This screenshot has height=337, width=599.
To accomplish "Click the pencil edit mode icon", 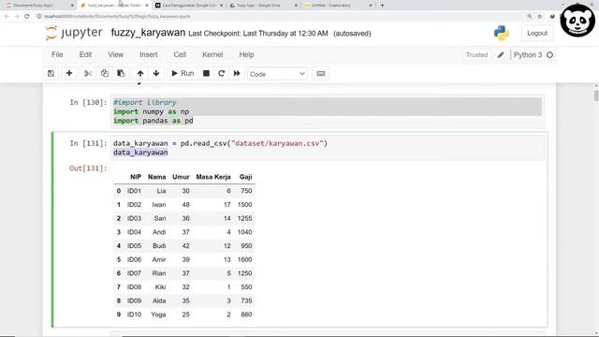I will click(x=501, y=55).
